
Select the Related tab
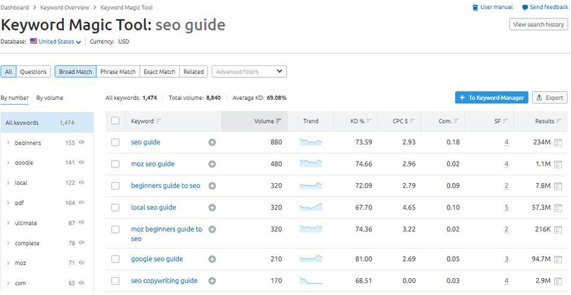coord(193,71)
